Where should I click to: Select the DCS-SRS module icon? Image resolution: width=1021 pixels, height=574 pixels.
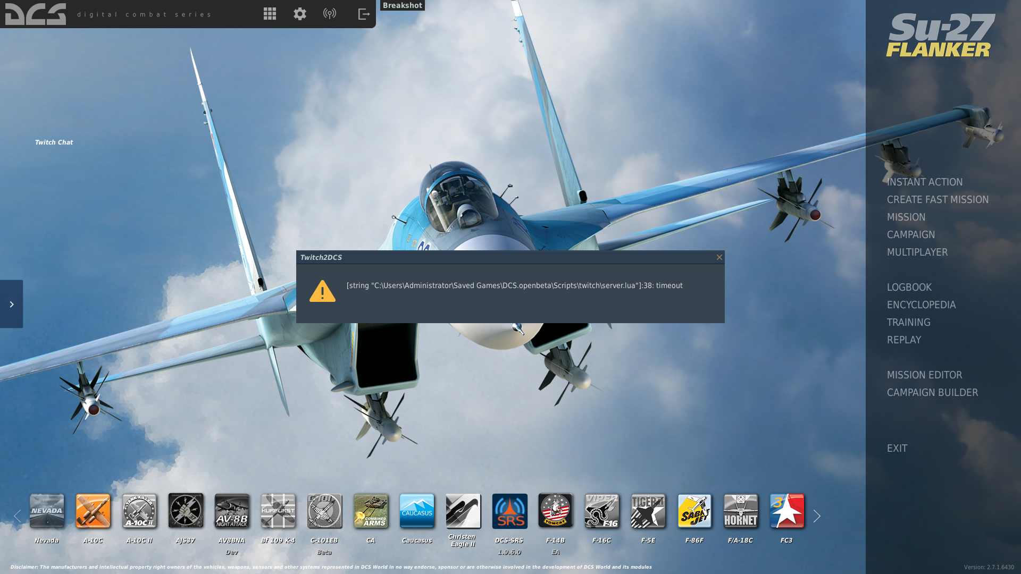(509, 511)
